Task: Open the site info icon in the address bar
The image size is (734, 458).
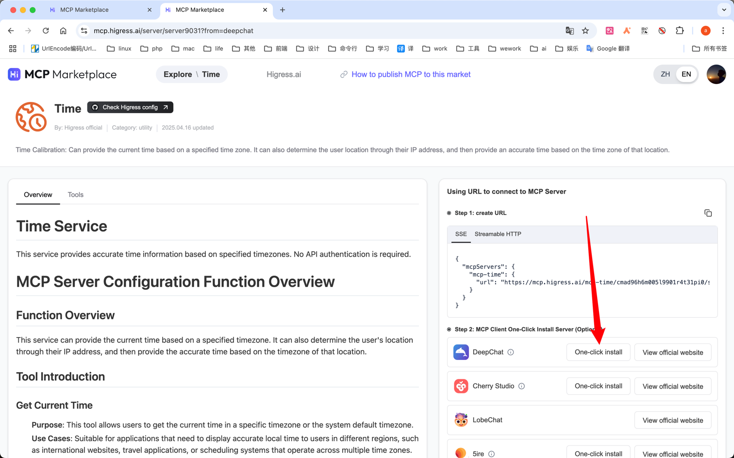Action: (84, 31)
